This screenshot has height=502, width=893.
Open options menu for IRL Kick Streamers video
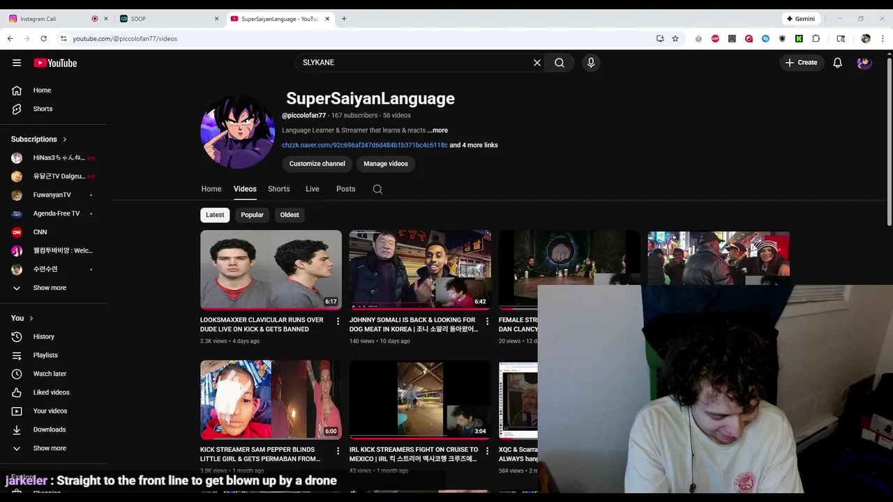488,451
